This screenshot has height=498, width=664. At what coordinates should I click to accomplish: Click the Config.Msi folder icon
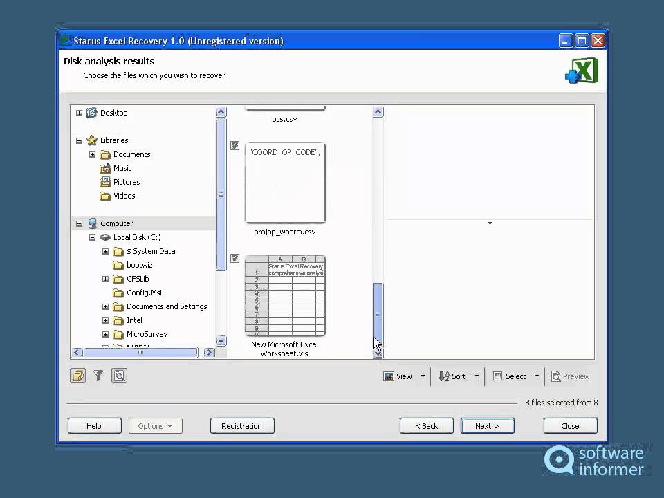pyautogui.click(x=118, y=293)
